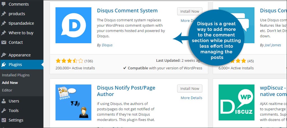
Task: Click the Tools wrench icon
Action: coord(4,111)
